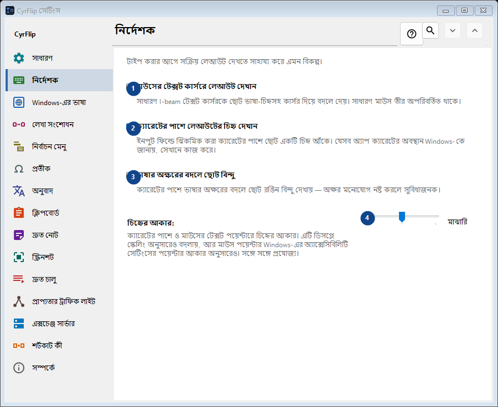Click the intro text টাইপ করার আগে সক্রিয় লেআউট
This screenshot has height=407, width=498.
225,61
